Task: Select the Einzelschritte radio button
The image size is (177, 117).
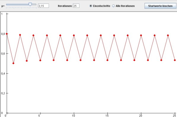Action: 91,6
